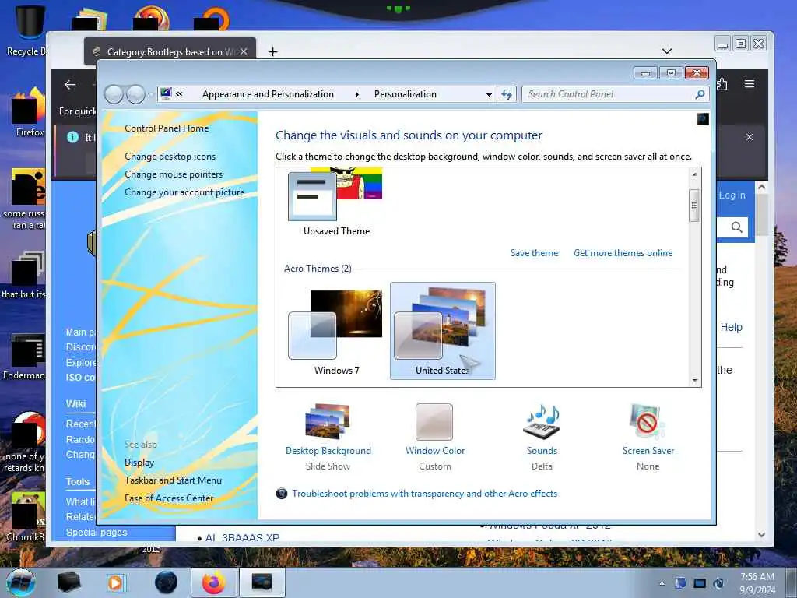Open Change mouse pointers
This screenshot has height=598, width=797.
click(174, 174)
